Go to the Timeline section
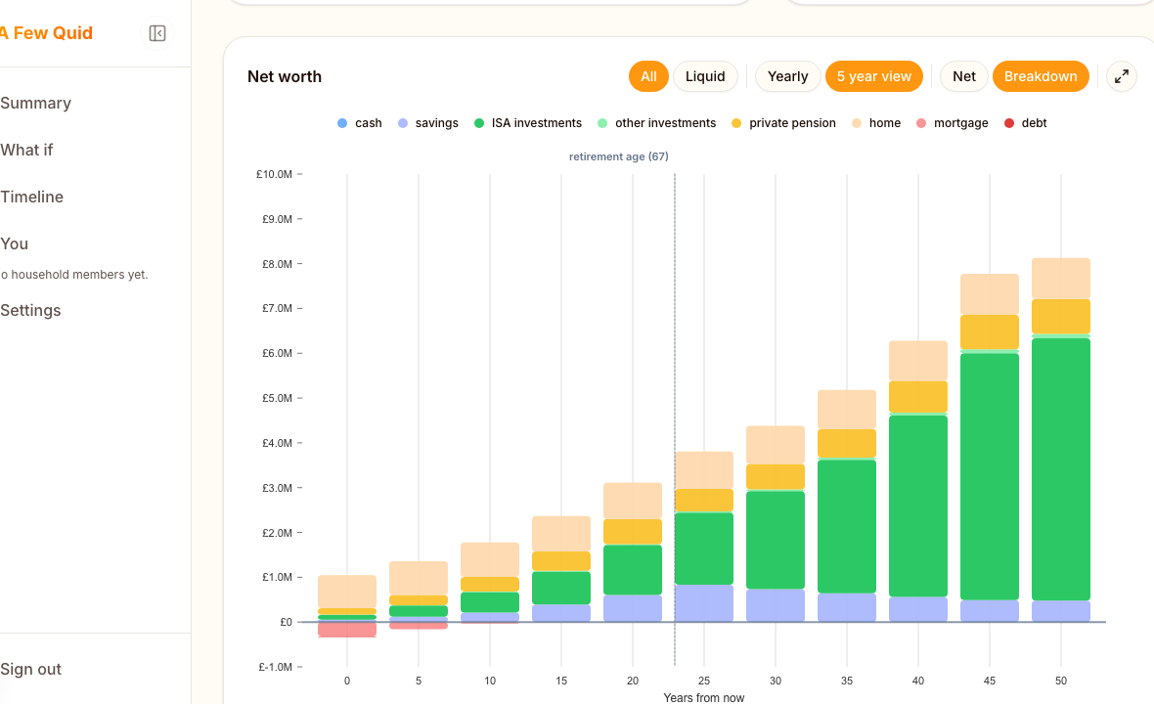This screenshot has height=704, width=1154. 32,197
